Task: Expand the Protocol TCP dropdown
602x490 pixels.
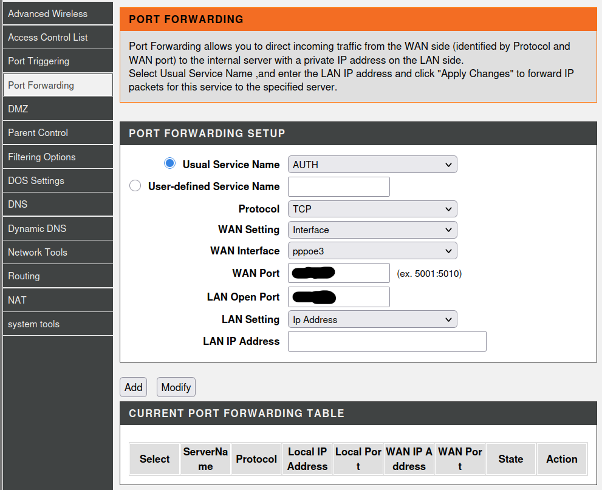Action: 372,209
